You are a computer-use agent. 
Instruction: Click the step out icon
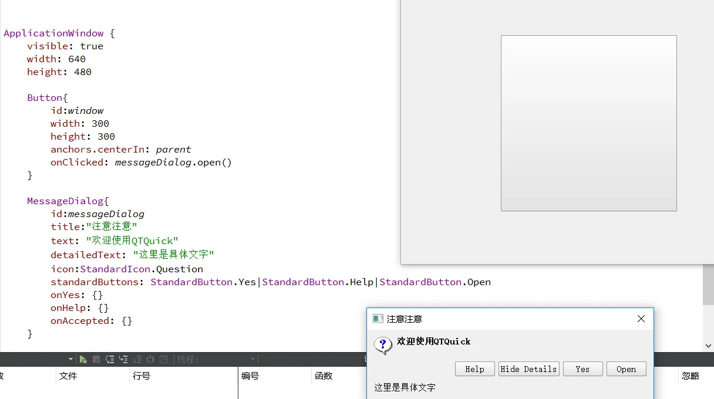pyautogui.click(x=137, y=359)
